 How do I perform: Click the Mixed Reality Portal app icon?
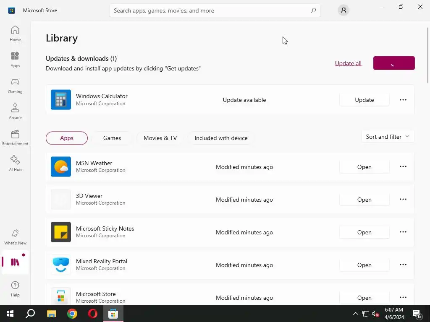tap(61, 265)
